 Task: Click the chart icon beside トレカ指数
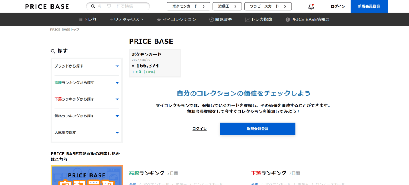[x=248, y=20]
